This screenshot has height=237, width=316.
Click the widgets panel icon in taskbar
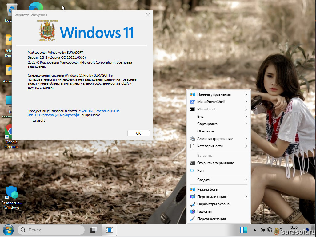click(x=244, y=230)
